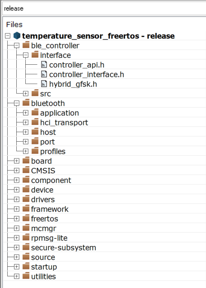Expand the hci_transport folder
The image size is (206, 288).
[26, 122]
